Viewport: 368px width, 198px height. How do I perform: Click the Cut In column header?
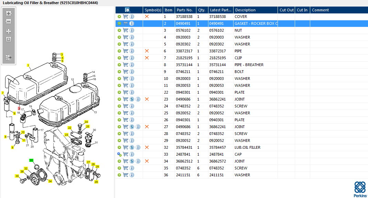pos(302,10)
